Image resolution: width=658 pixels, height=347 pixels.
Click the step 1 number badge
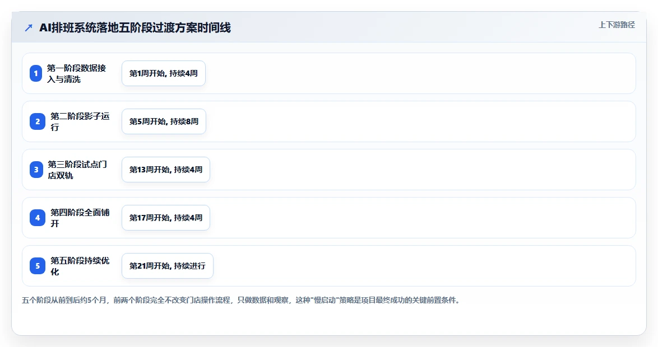coord(36,73)
